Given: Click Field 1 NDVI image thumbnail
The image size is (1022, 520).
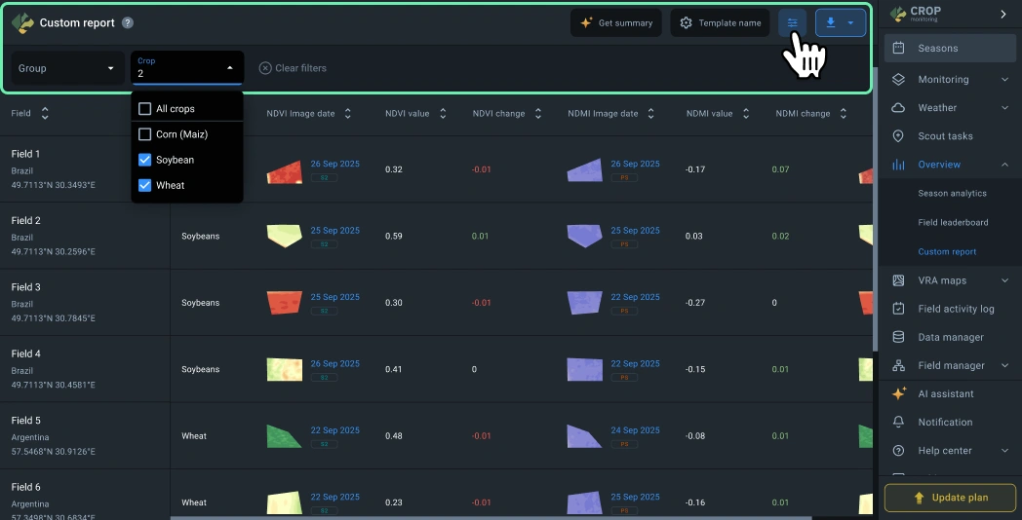Looking at the screenshot, I should pos(284,172).
